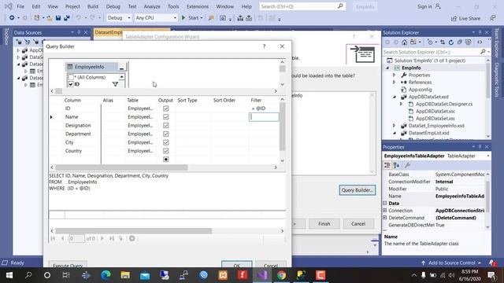Click Properties panel Categorized view icon
Viewport: 504px width, 283px height.
click(x=387, y=165)
